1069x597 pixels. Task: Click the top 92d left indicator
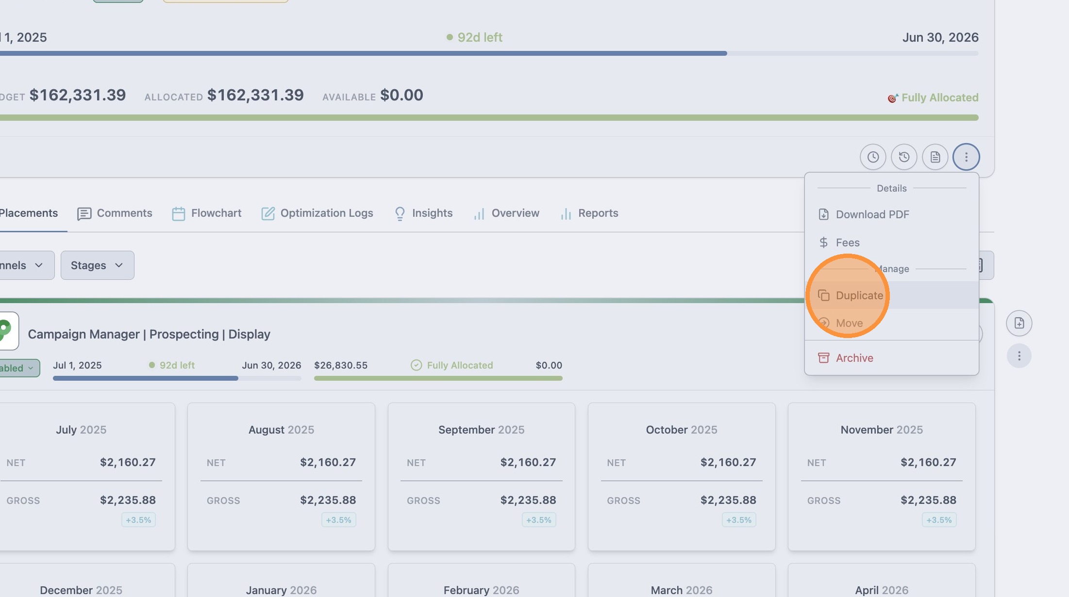[x=474, y=37]
